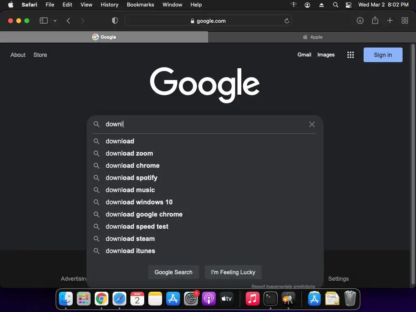The height and width of the screenshot is (312, 416).
Task: Click the eject icon in menu bar
Action: tap(321, 5)
